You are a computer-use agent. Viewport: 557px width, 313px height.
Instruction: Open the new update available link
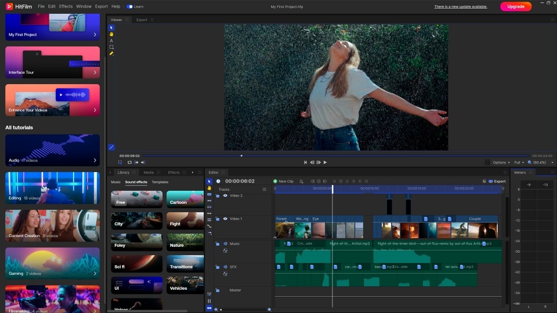460,6
